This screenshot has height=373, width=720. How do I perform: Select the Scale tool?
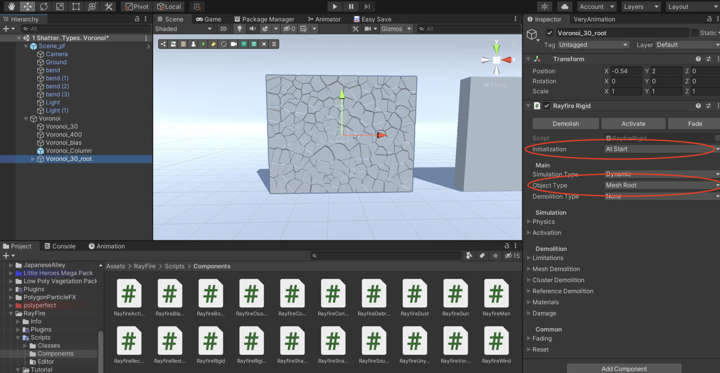(x=60, y=7)
